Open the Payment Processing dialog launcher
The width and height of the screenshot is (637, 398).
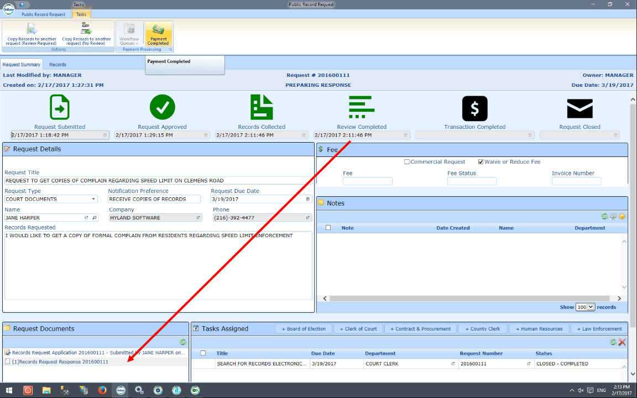(171, 50)
